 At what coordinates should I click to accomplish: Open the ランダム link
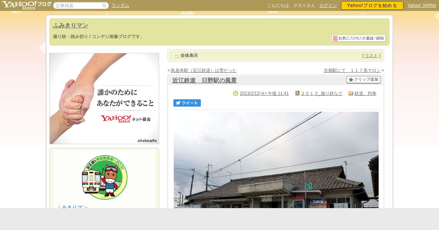tap(120, 5)
